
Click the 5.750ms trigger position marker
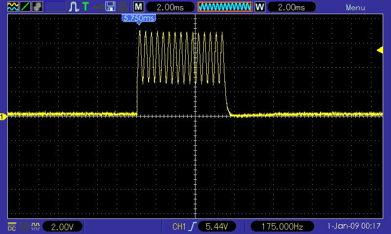coord(139,19)
